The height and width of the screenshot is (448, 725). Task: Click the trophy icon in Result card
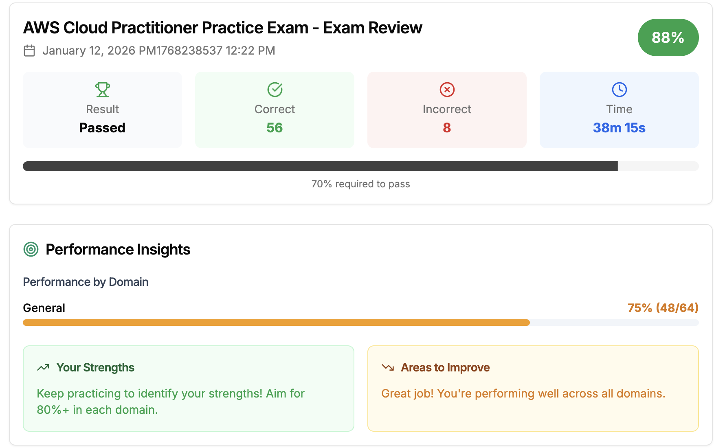click(102, 90)
